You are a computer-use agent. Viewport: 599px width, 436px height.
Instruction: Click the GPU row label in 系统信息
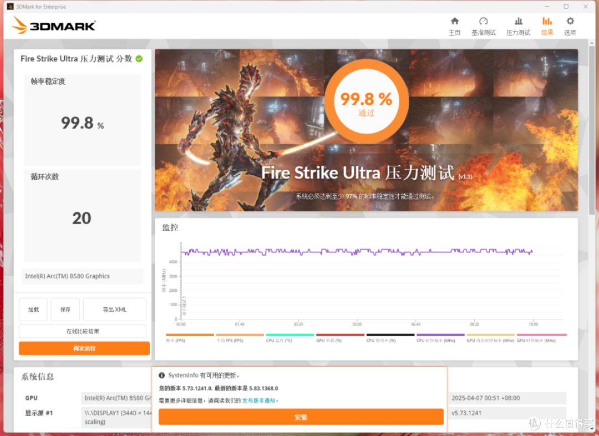pyautogui.click(x=31, y=398)
